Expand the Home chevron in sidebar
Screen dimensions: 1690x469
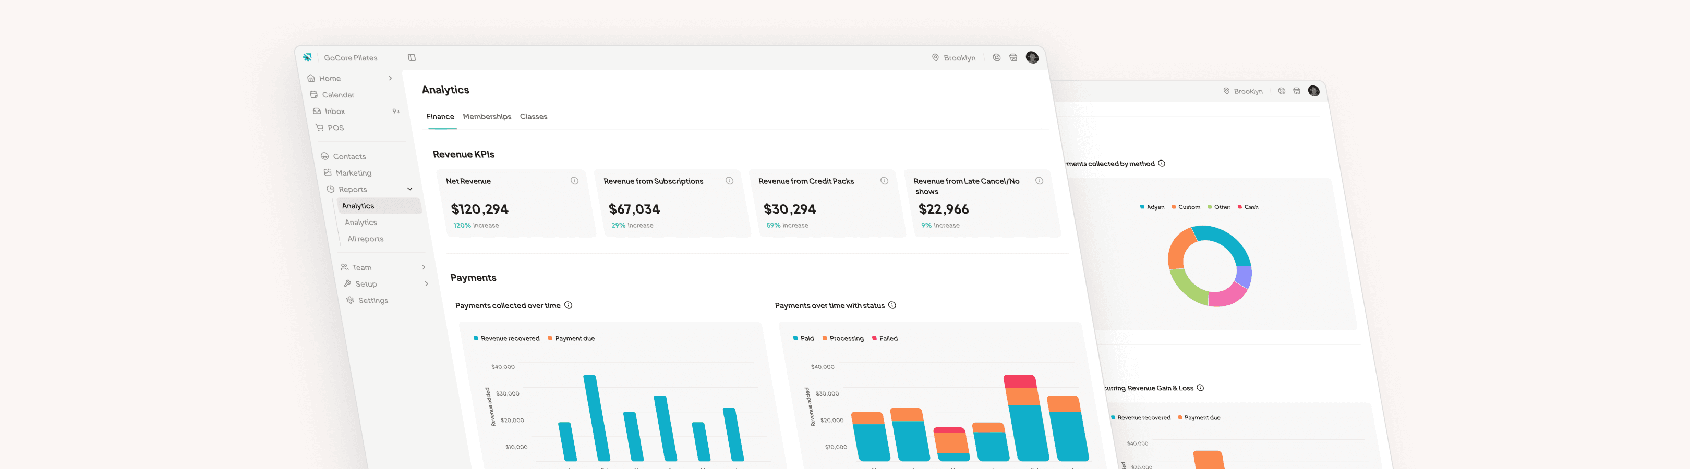click(390, 78)
